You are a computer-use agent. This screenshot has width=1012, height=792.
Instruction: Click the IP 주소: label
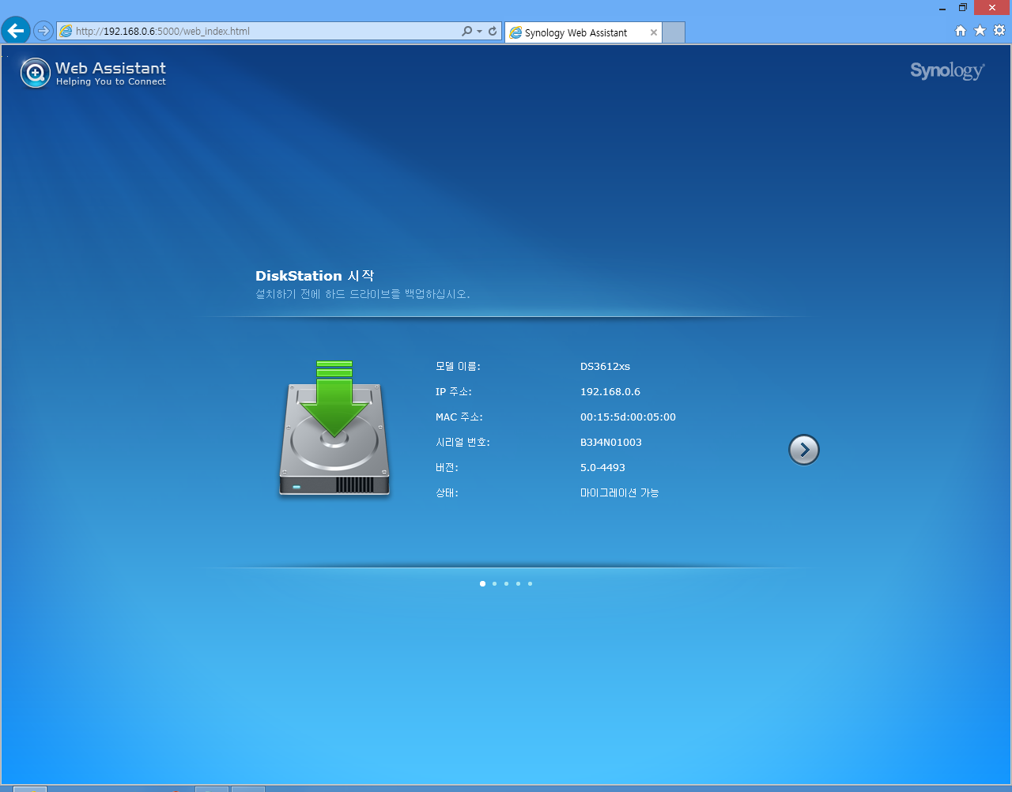tap(454, 392)
